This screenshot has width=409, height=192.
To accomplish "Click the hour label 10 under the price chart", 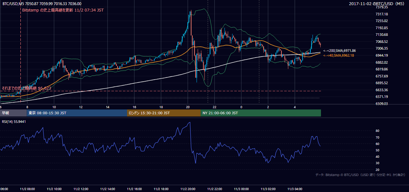I will point(54,107).
